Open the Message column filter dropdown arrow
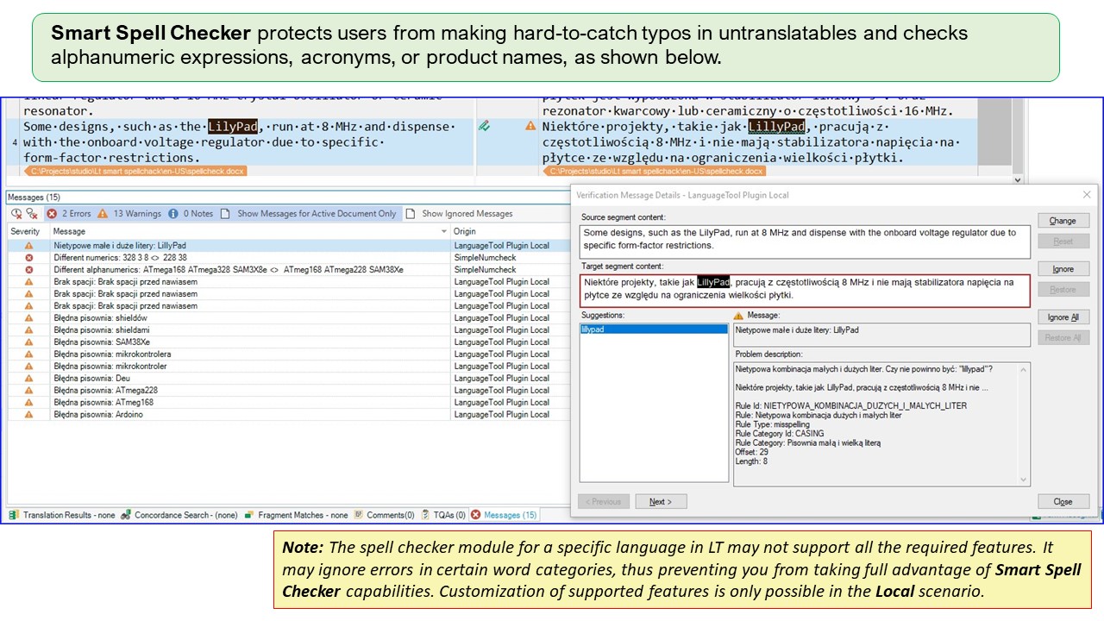This screenshot has width=1104, height=621. click(x=444, y=232)
